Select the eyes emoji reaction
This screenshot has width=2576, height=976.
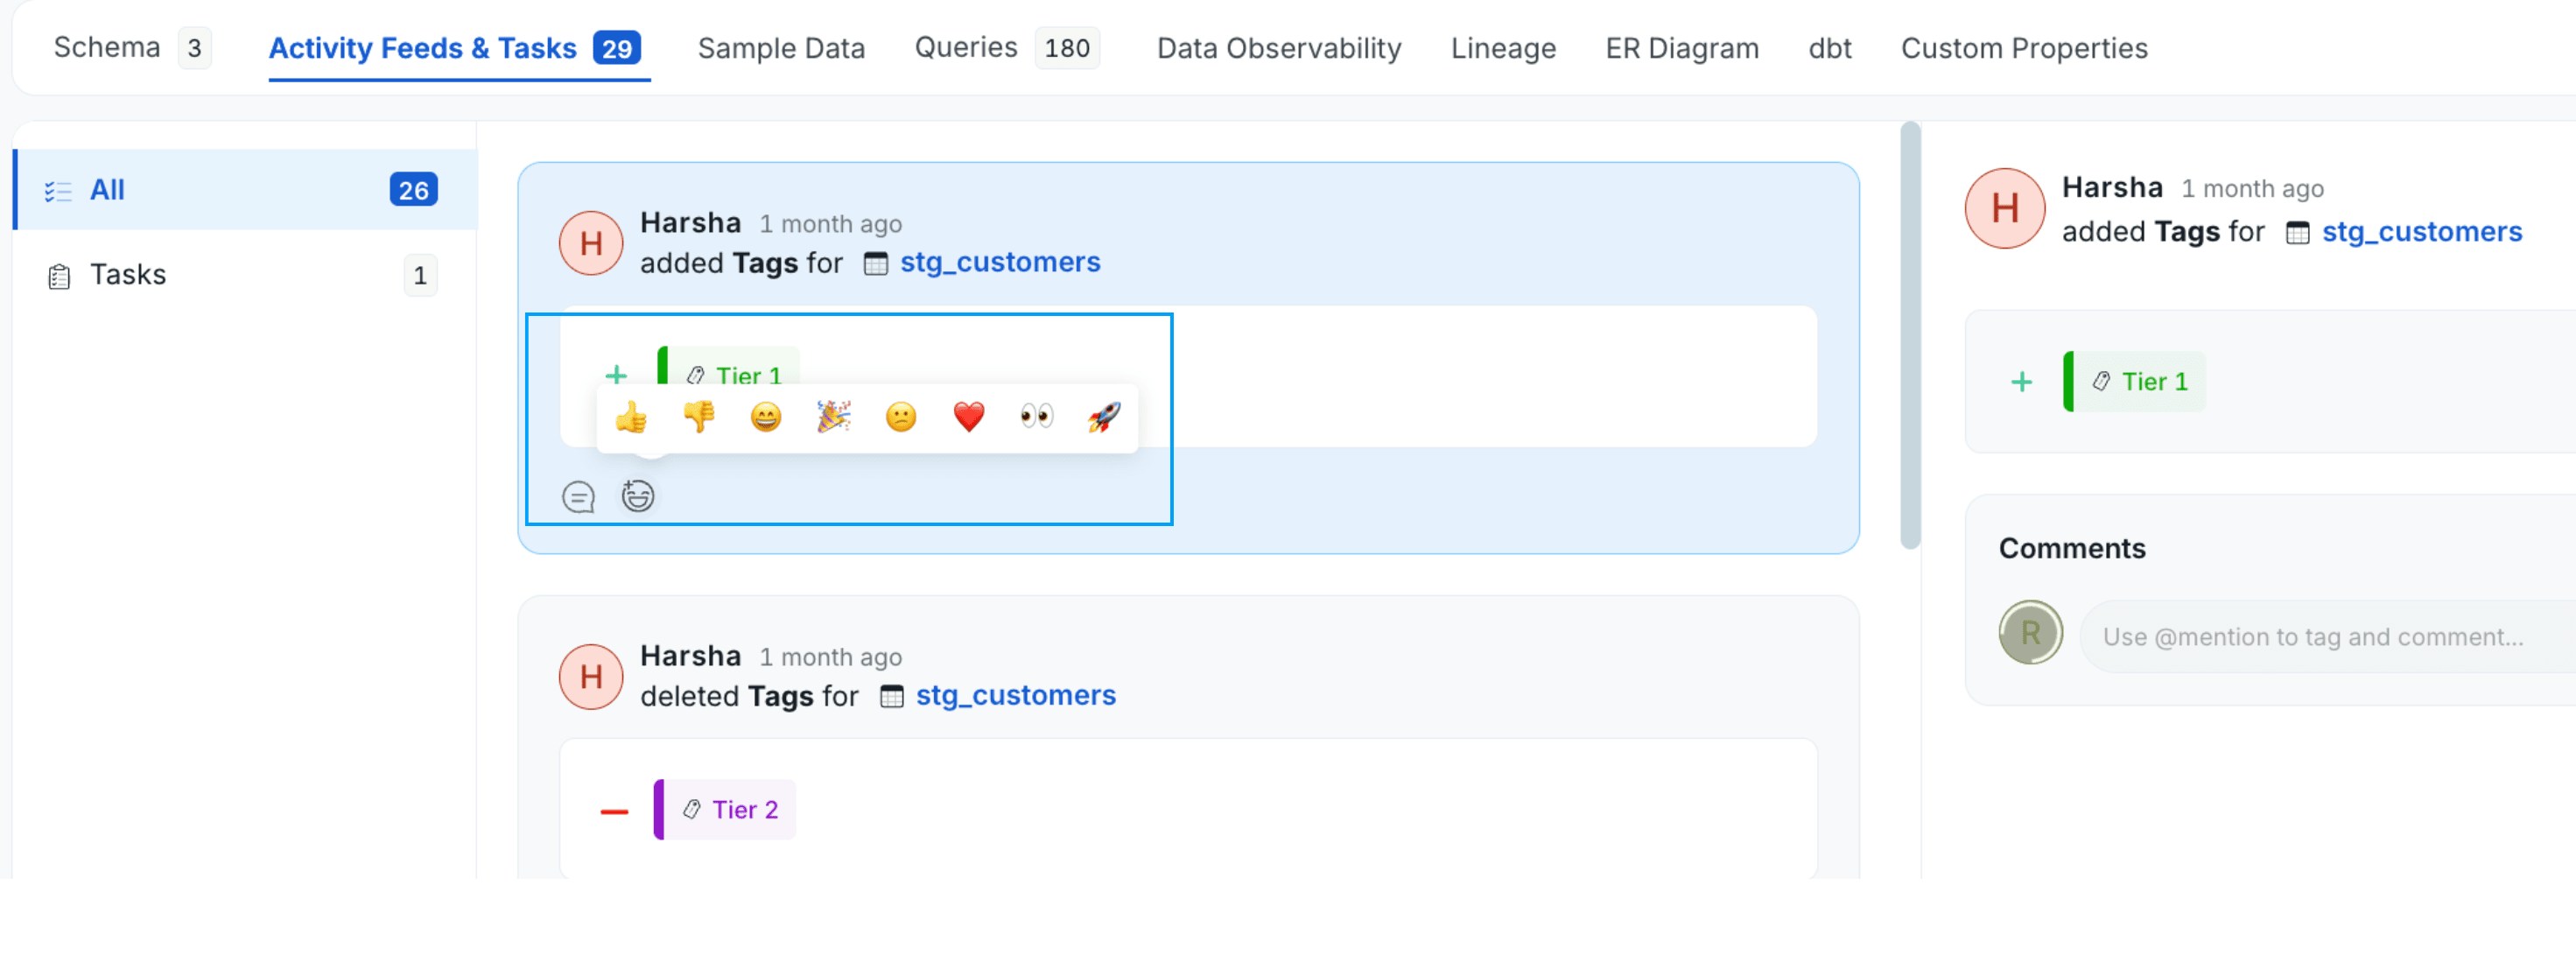click(x=1036, y=417)
